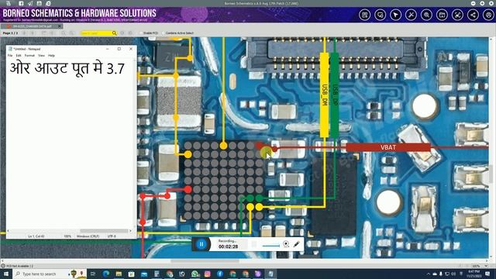Select the cursor pointer tool in header
This screenshot has width=496, height=279.
pos(396,15)
